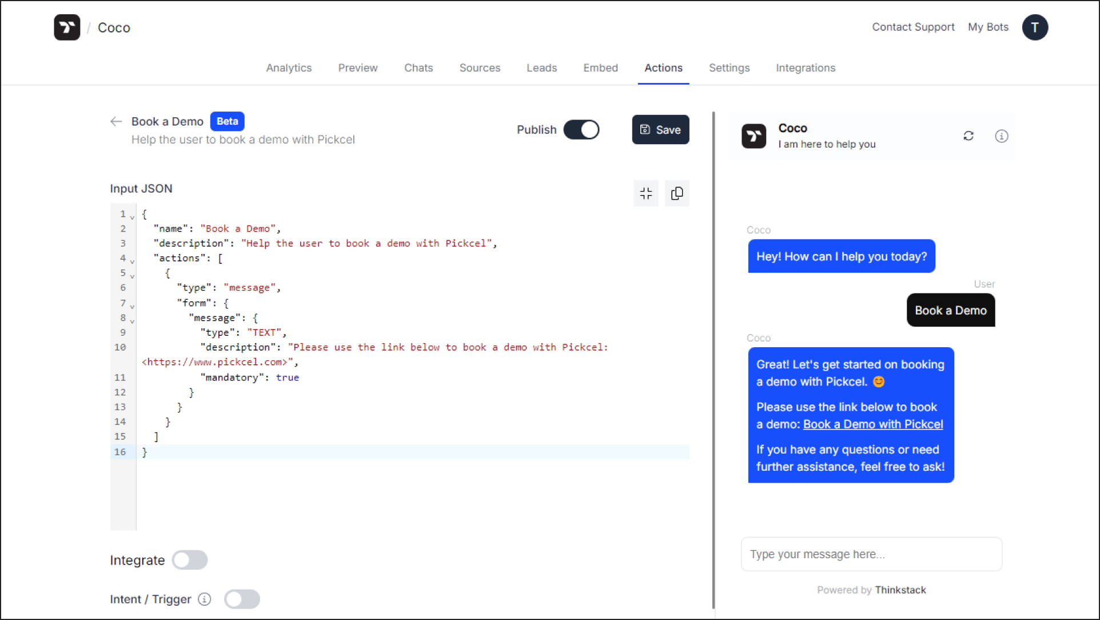Screen dimensions: 1100x620
Task: Open the chat preview info icon
Action: pos(1002,136)
